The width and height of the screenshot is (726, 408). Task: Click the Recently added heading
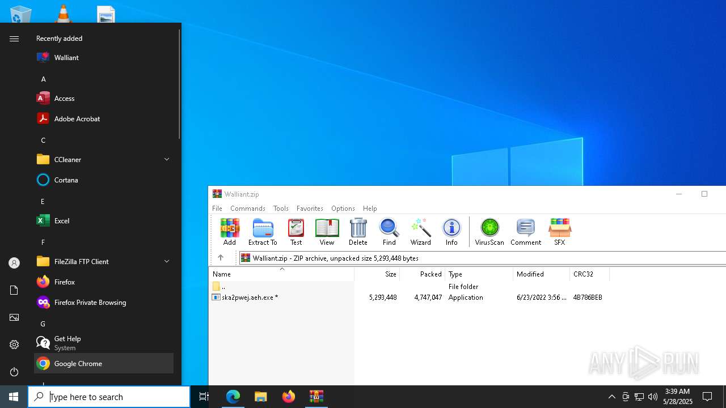(60, 39)
